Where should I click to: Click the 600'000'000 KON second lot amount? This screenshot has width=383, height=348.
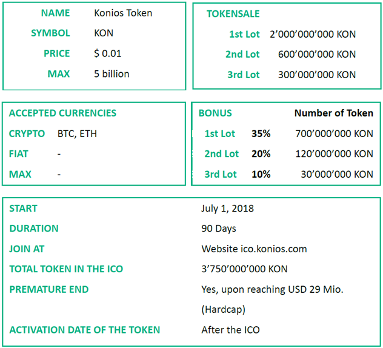point(317,54)
